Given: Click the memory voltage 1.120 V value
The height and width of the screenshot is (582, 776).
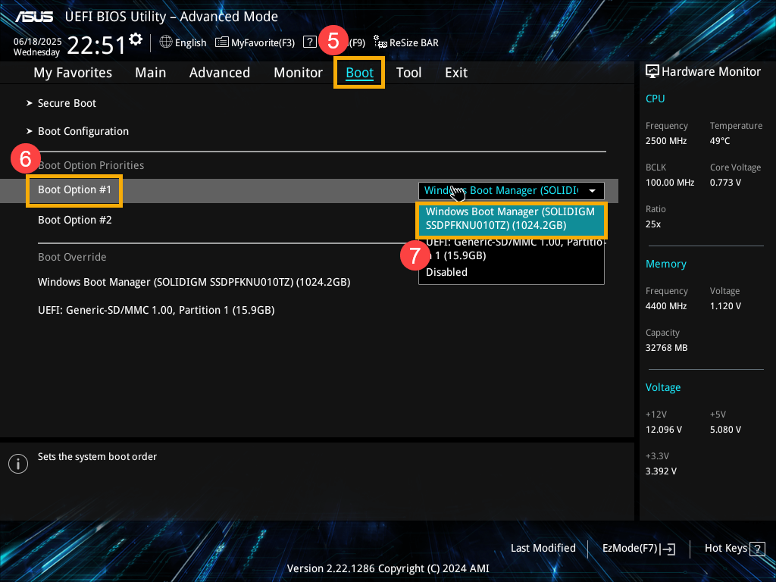Looking at the screenshot, I should (x=725, y=306).
